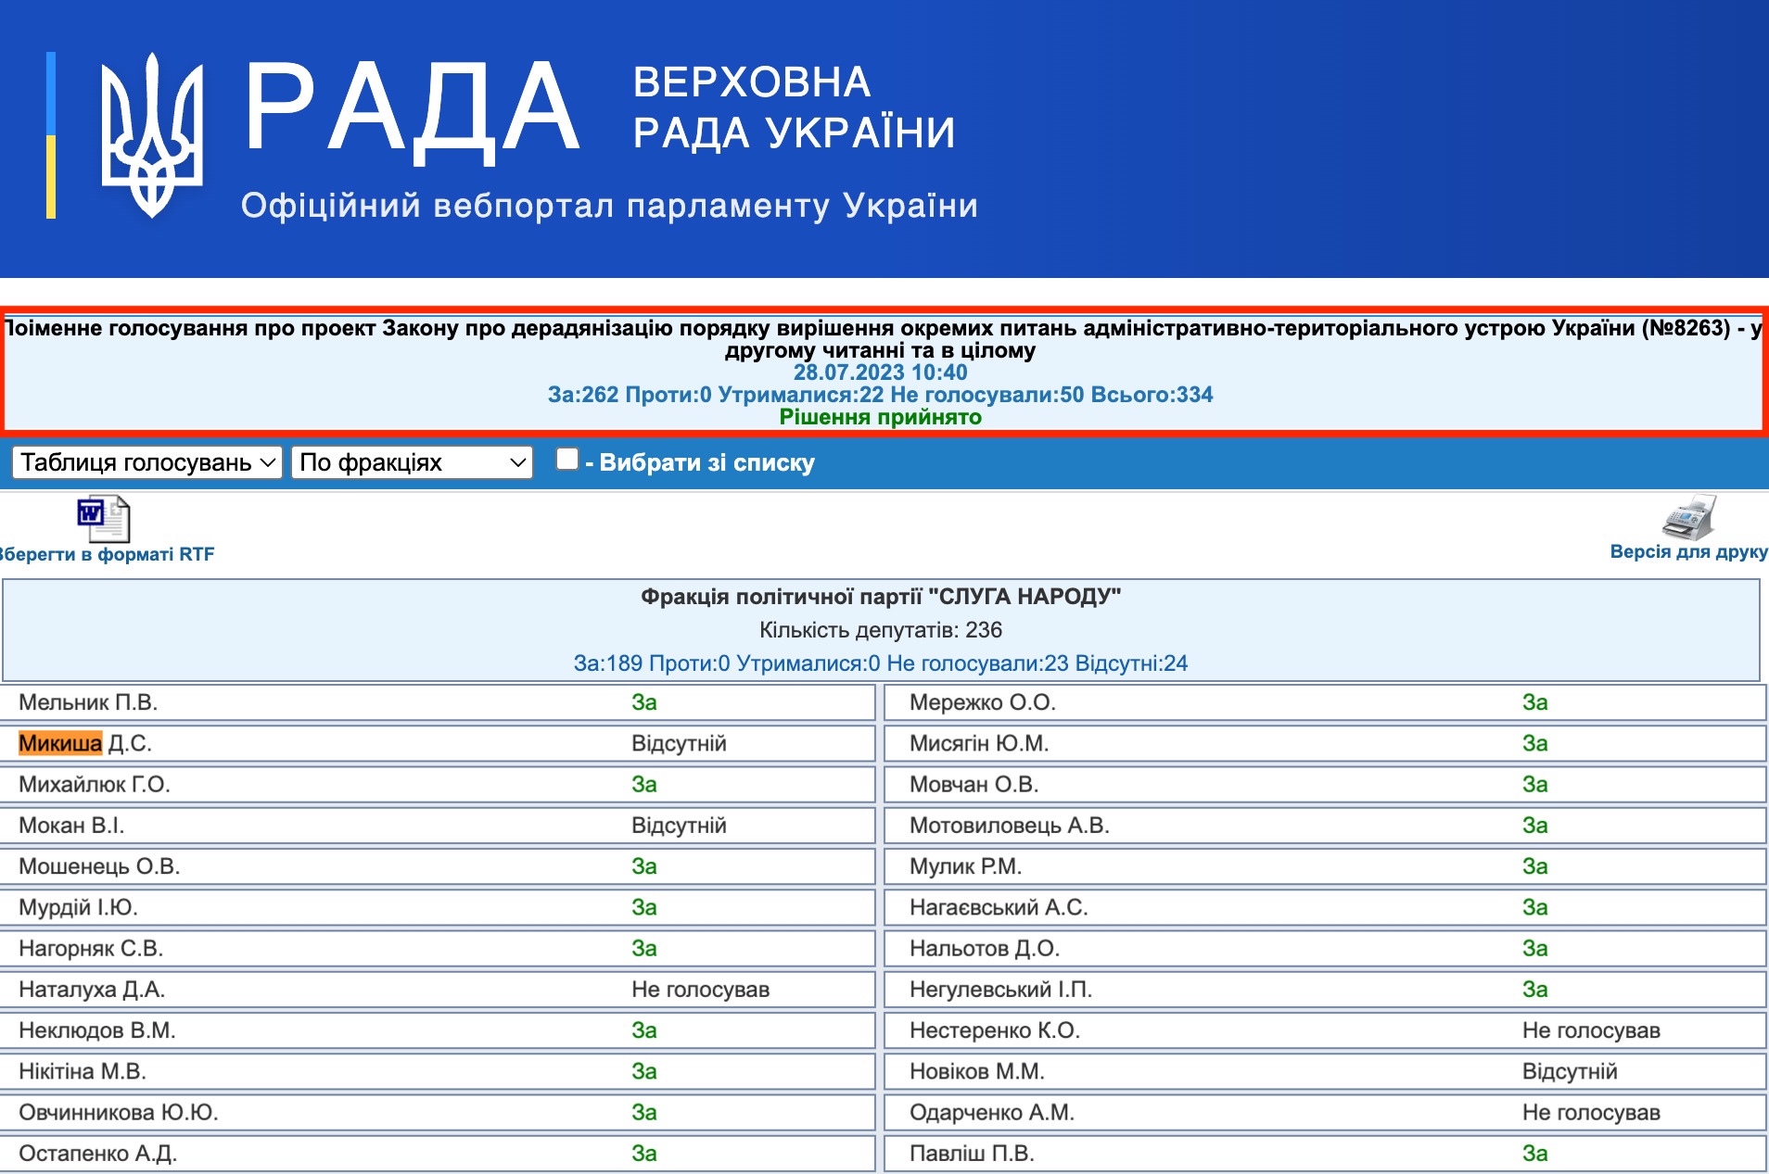Open 'Версія для друку' link
Screen dimensions: 1769x1174
[1688, 551]
